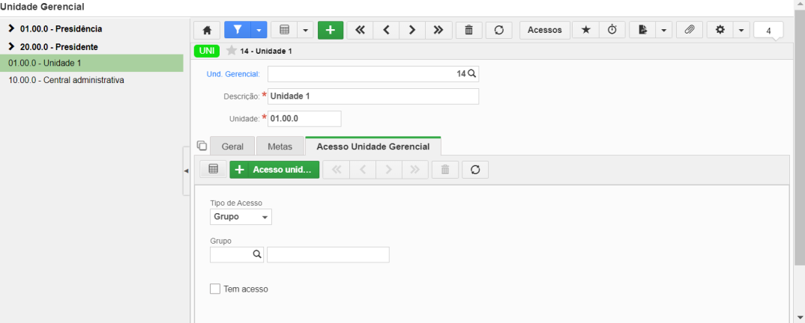Screen dimensions: 805x323
Task: Go to the last record arrow
Action: click(438, 30)
